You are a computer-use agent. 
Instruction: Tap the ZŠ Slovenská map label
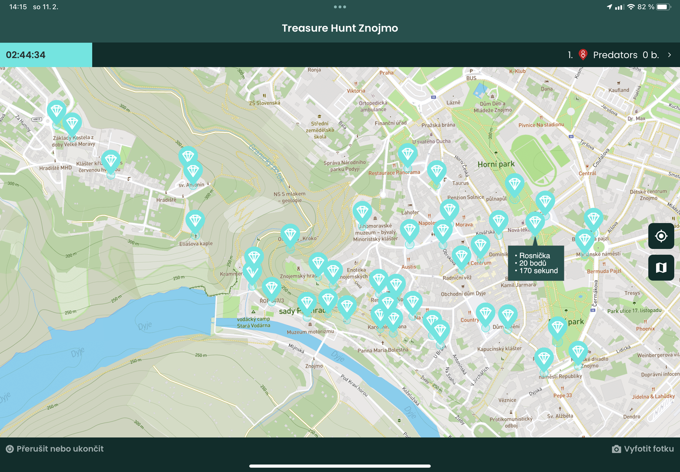[x=265, y=103]
